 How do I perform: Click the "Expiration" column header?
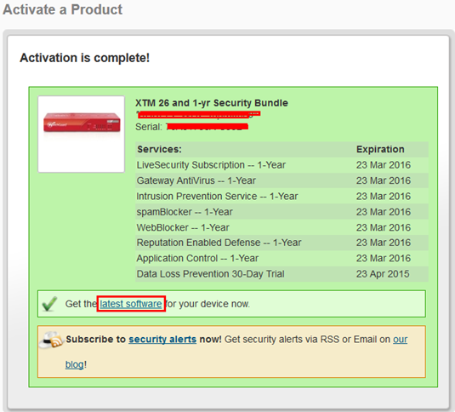[380, 149]
